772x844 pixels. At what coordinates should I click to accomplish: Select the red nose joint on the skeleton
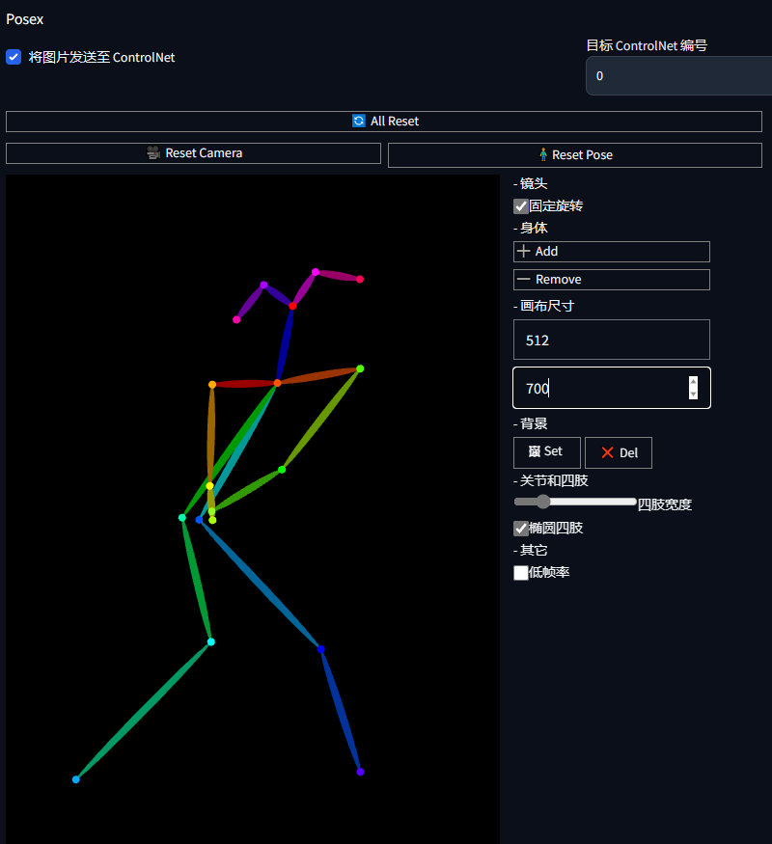(292, 306)
